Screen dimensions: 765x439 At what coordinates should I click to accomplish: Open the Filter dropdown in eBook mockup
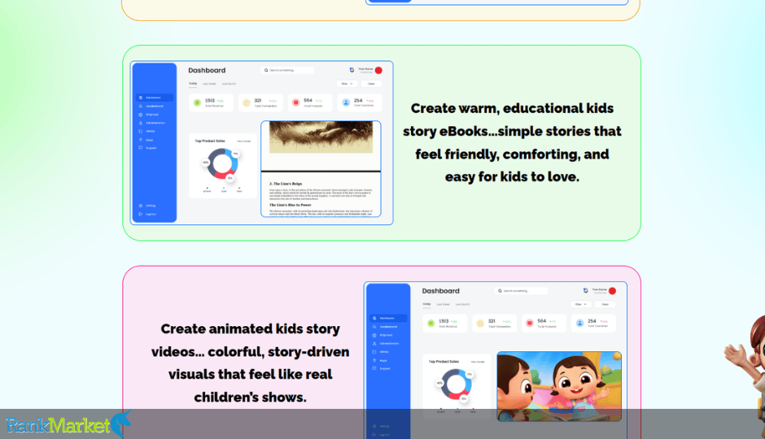pyautogui.click(x=347, y=84)
